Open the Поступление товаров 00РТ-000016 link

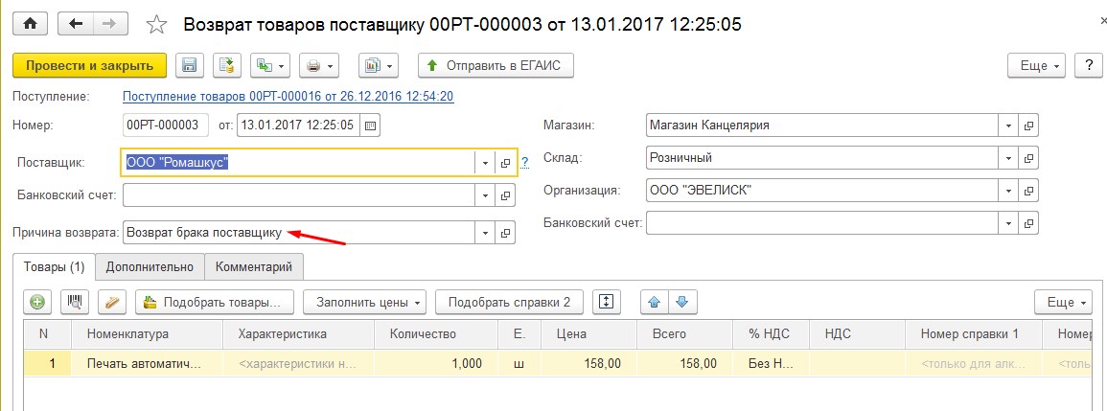point(288,97)
